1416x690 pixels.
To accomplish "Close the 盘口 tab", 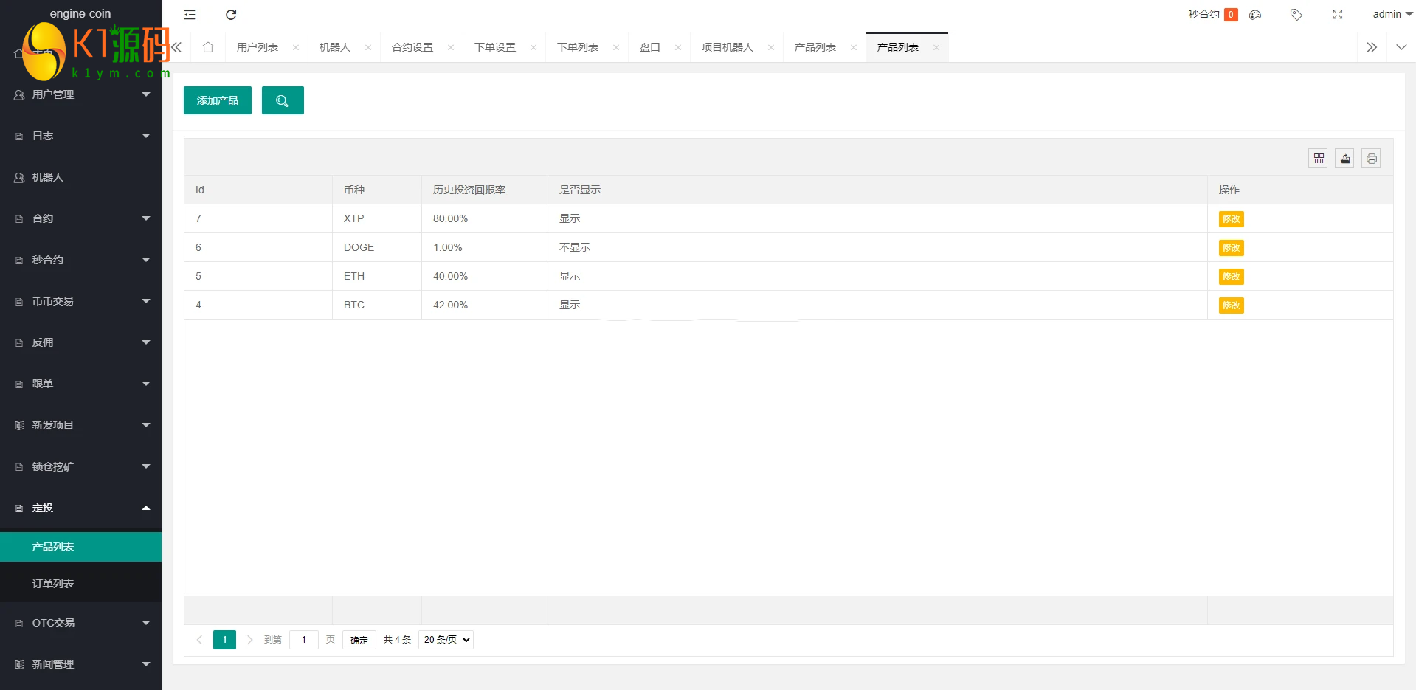I will tap(677, 48).
